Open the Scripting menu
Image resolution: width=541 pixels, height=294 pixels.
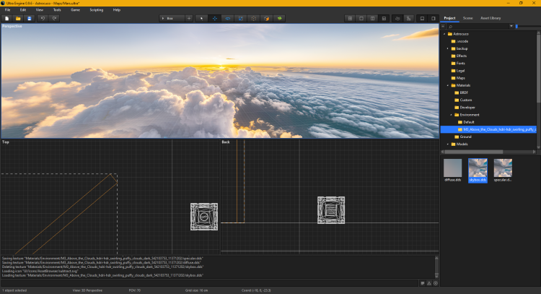click(x=96, y=10)
